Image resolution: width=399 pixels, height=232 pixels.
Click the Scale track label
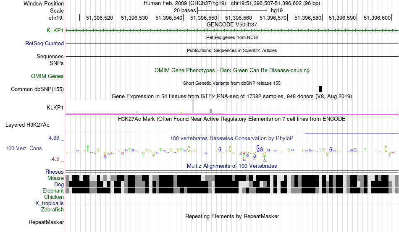[57, 10]
